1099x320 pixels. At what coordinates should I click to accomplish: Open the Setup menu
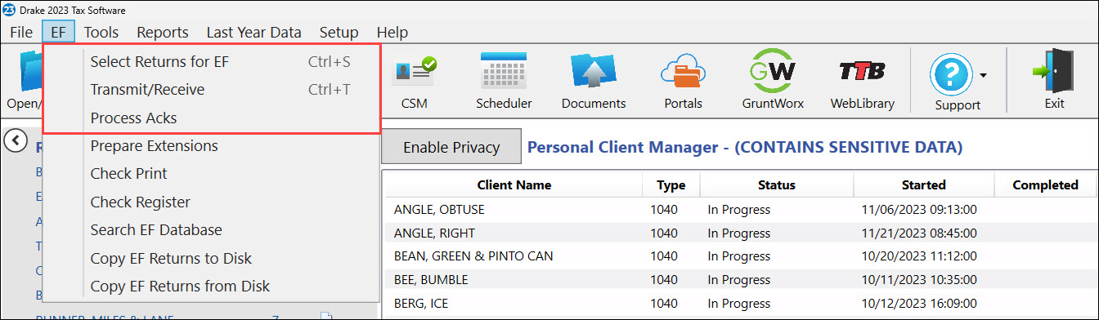click(x=339, y=33)
